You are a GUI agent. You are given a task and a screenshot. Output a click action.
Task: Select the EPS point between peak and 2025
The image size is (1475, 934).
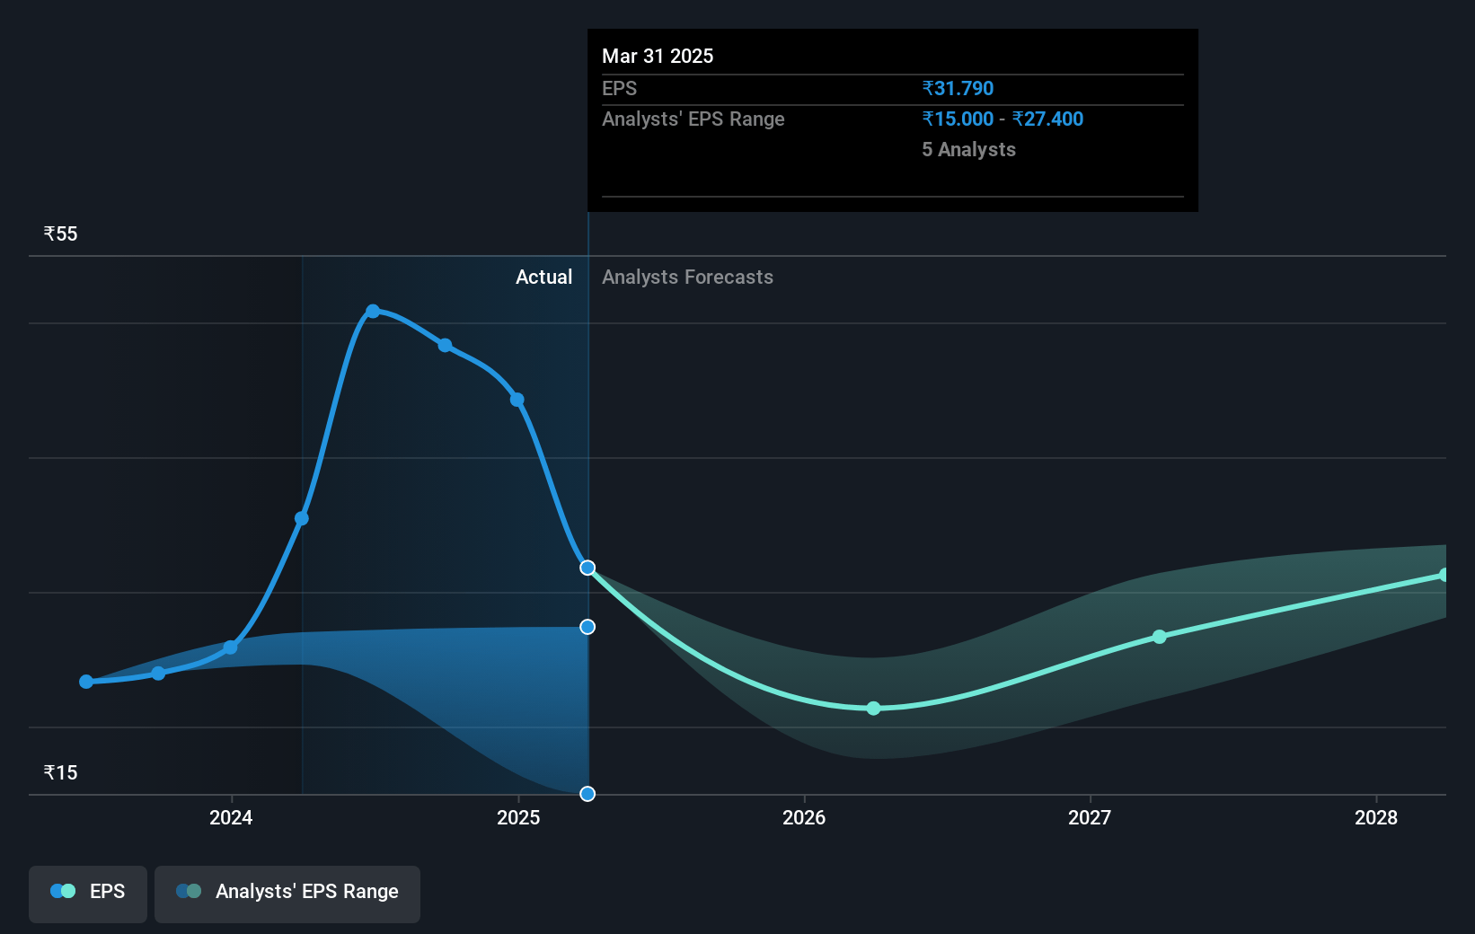[446, 345]
